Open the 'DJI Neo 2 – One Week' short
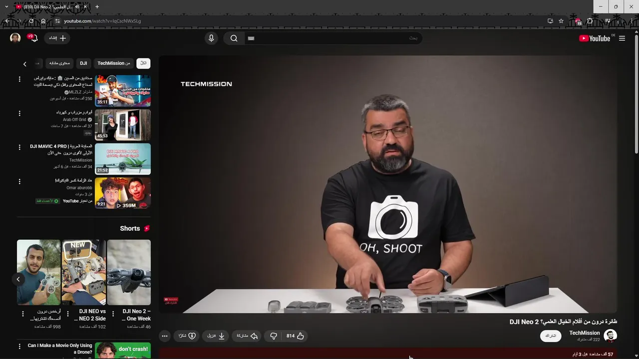Screen dimensions: 639x359 point(129,272)
